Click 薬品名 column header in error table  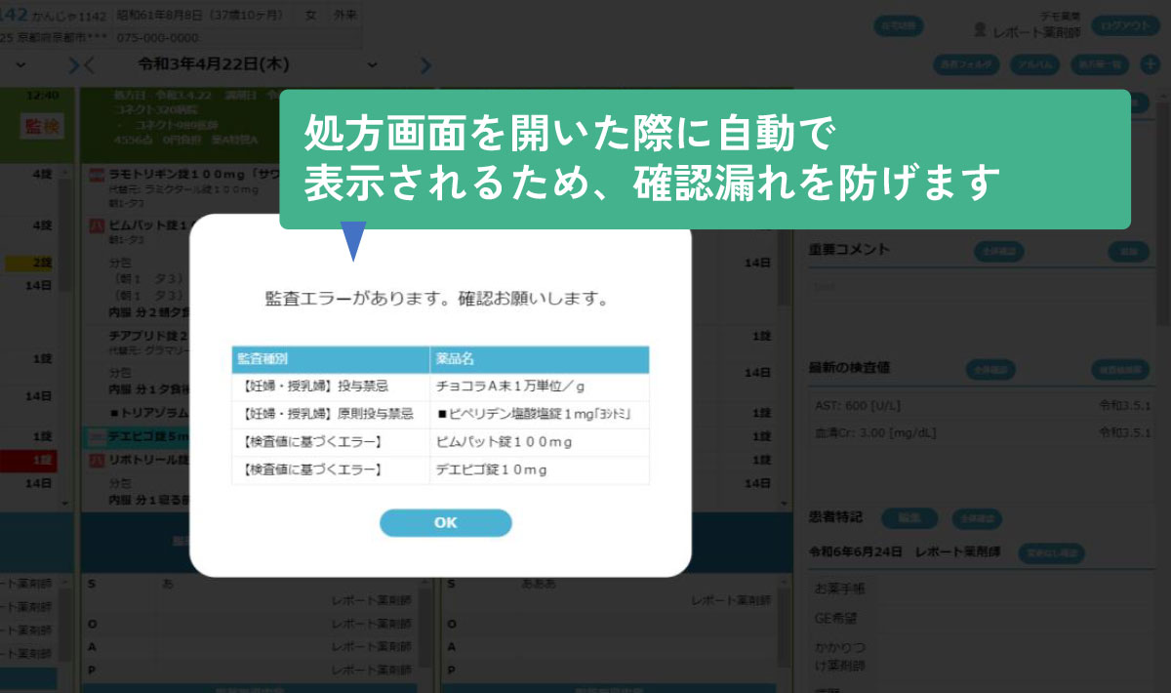[539, 359]
